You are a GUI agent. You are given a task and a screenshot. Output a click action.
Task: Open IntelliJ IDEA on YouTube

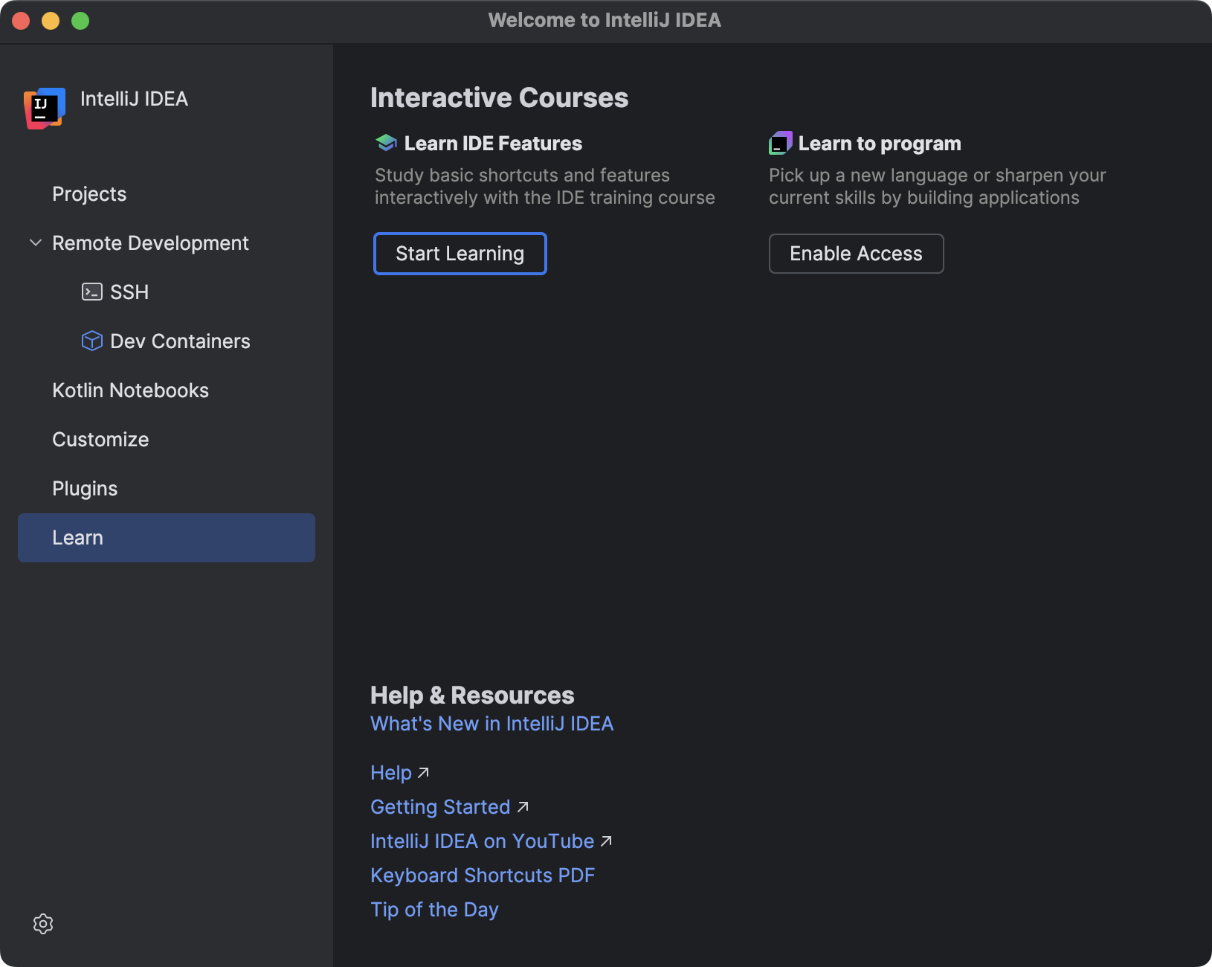tap(482, 841)
